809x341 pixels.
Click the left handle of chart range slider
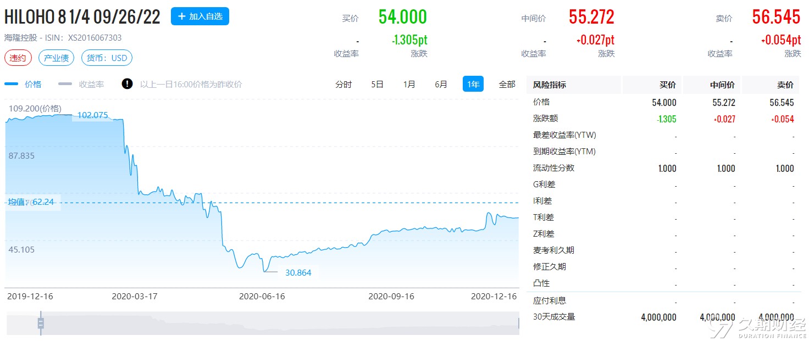coord(41,323)
